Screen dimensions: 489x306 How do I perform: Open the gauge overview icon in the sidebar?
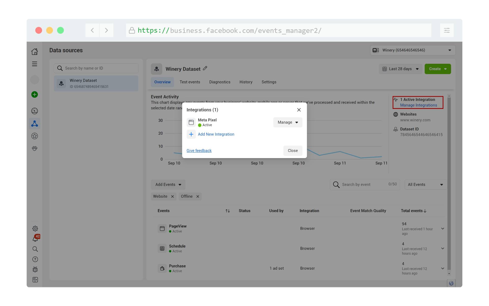[35, 111]
